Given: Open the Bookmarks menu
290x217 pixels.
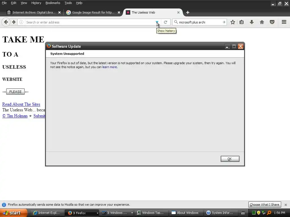Looking at the screenshot, I should tap(53, 3).
